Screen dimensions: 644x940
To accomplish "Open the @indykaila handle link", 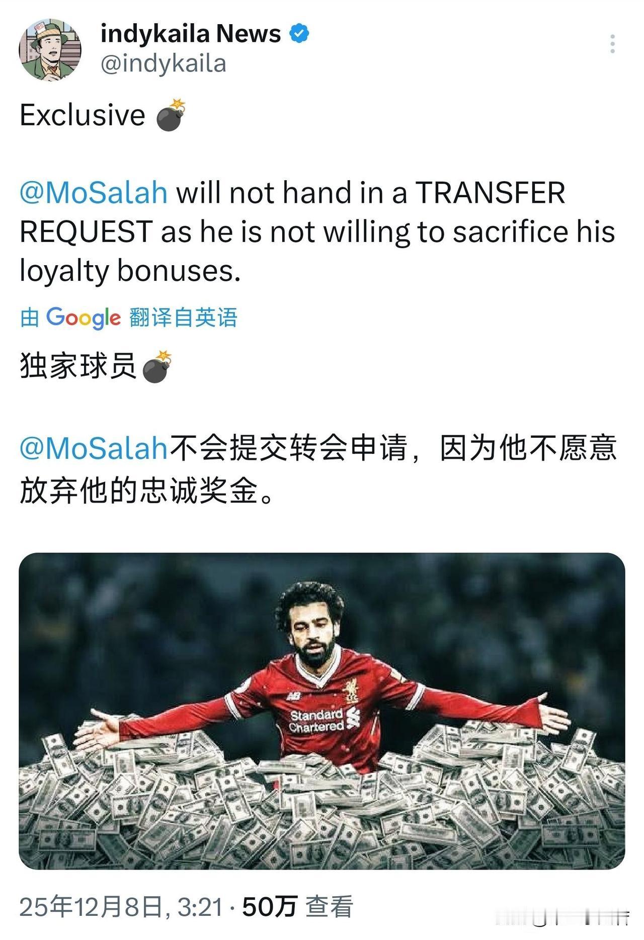I will (164, 64).
